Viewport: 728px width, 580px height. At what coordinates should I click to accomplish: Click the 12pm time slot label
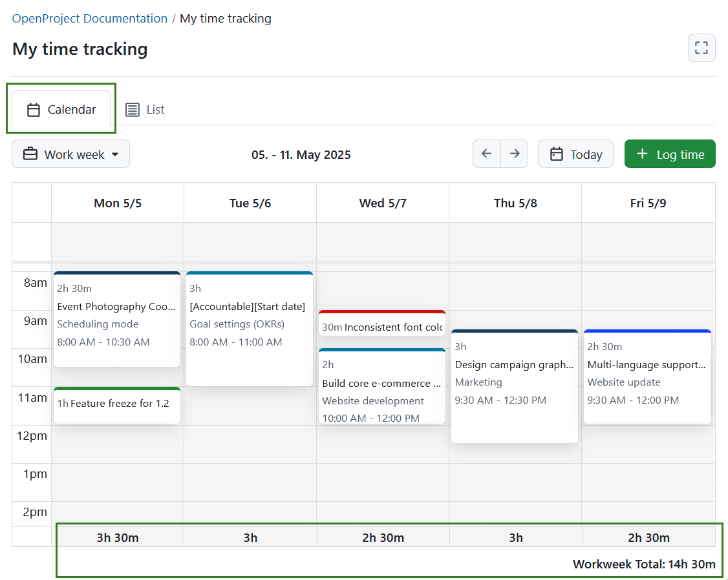pos(32,436)
